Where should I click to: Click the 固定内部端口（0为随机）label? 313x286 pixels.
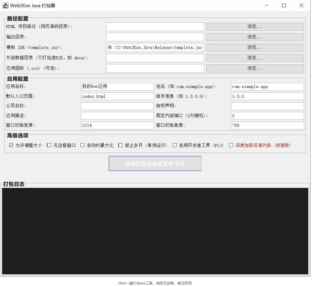click(182, 116)
